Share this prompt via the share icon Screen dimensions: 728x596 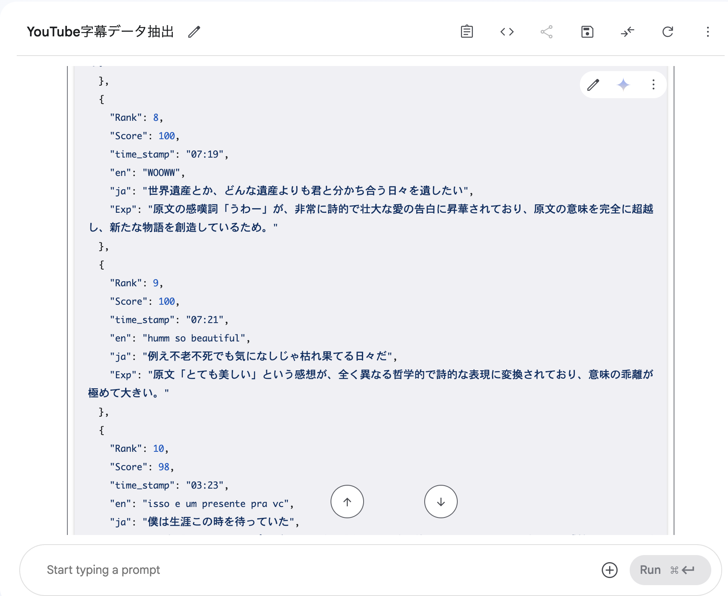coord(547,31)
